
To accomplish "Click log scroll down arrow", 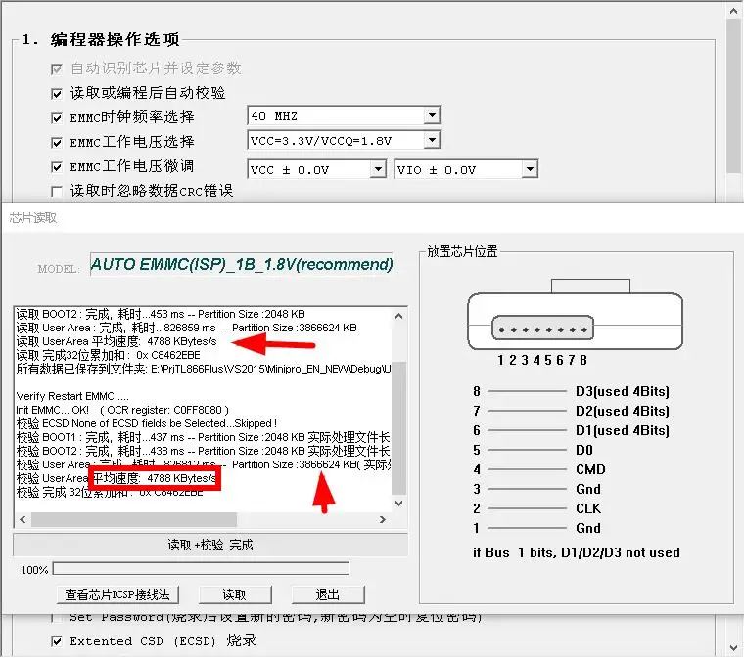I will [x=399, y=504].
